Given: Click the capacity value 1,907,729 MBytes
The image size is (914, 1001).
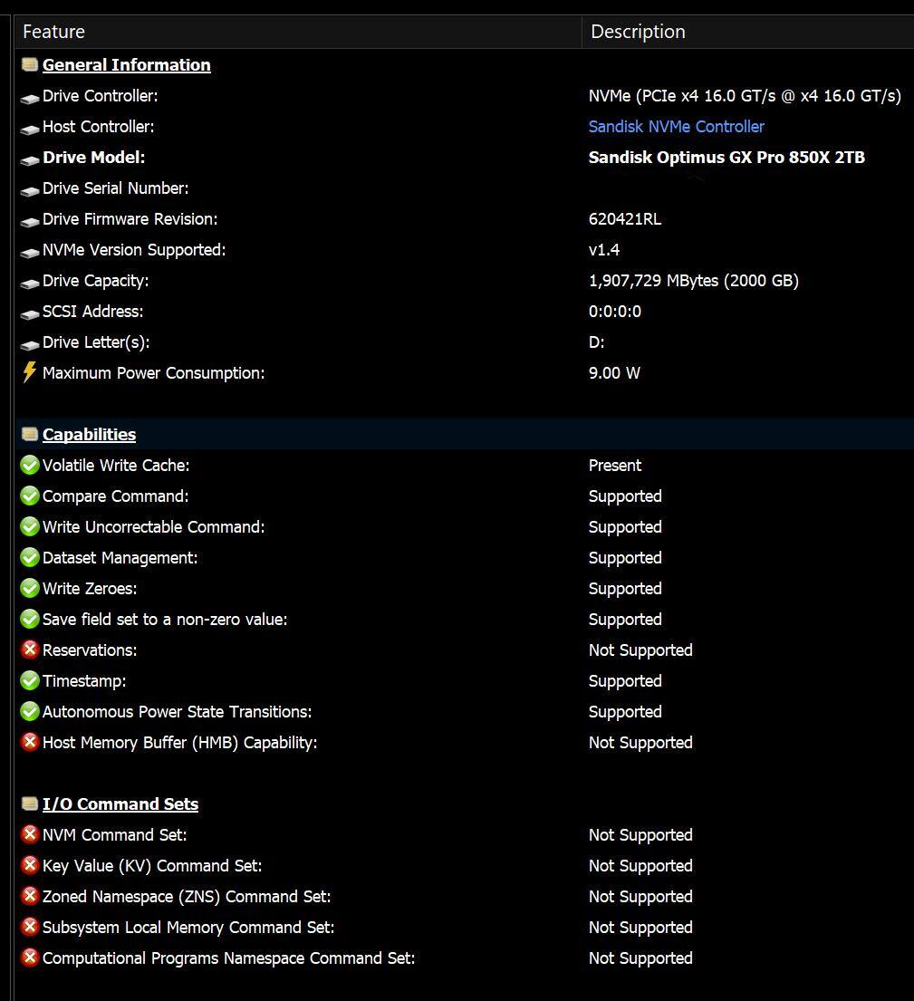Looking at the screenshot, I should coord(693,280).
